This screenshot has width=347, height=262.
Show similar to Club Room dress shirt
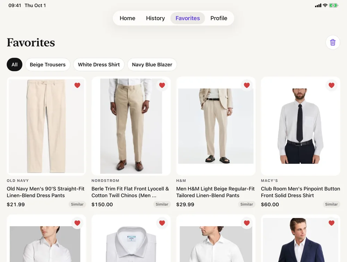pyautogui.click(x=331, y=204)
